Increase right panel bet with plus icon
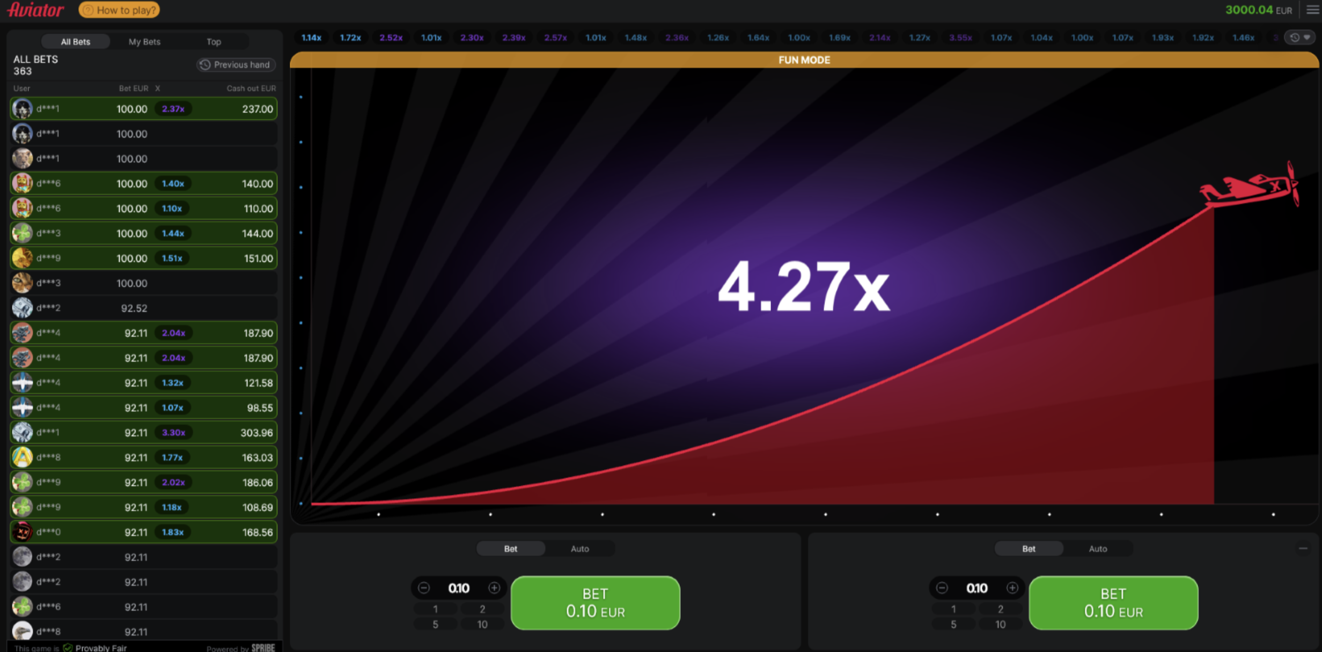Screen dimensions: 1322x652 tap(1012, 588)
